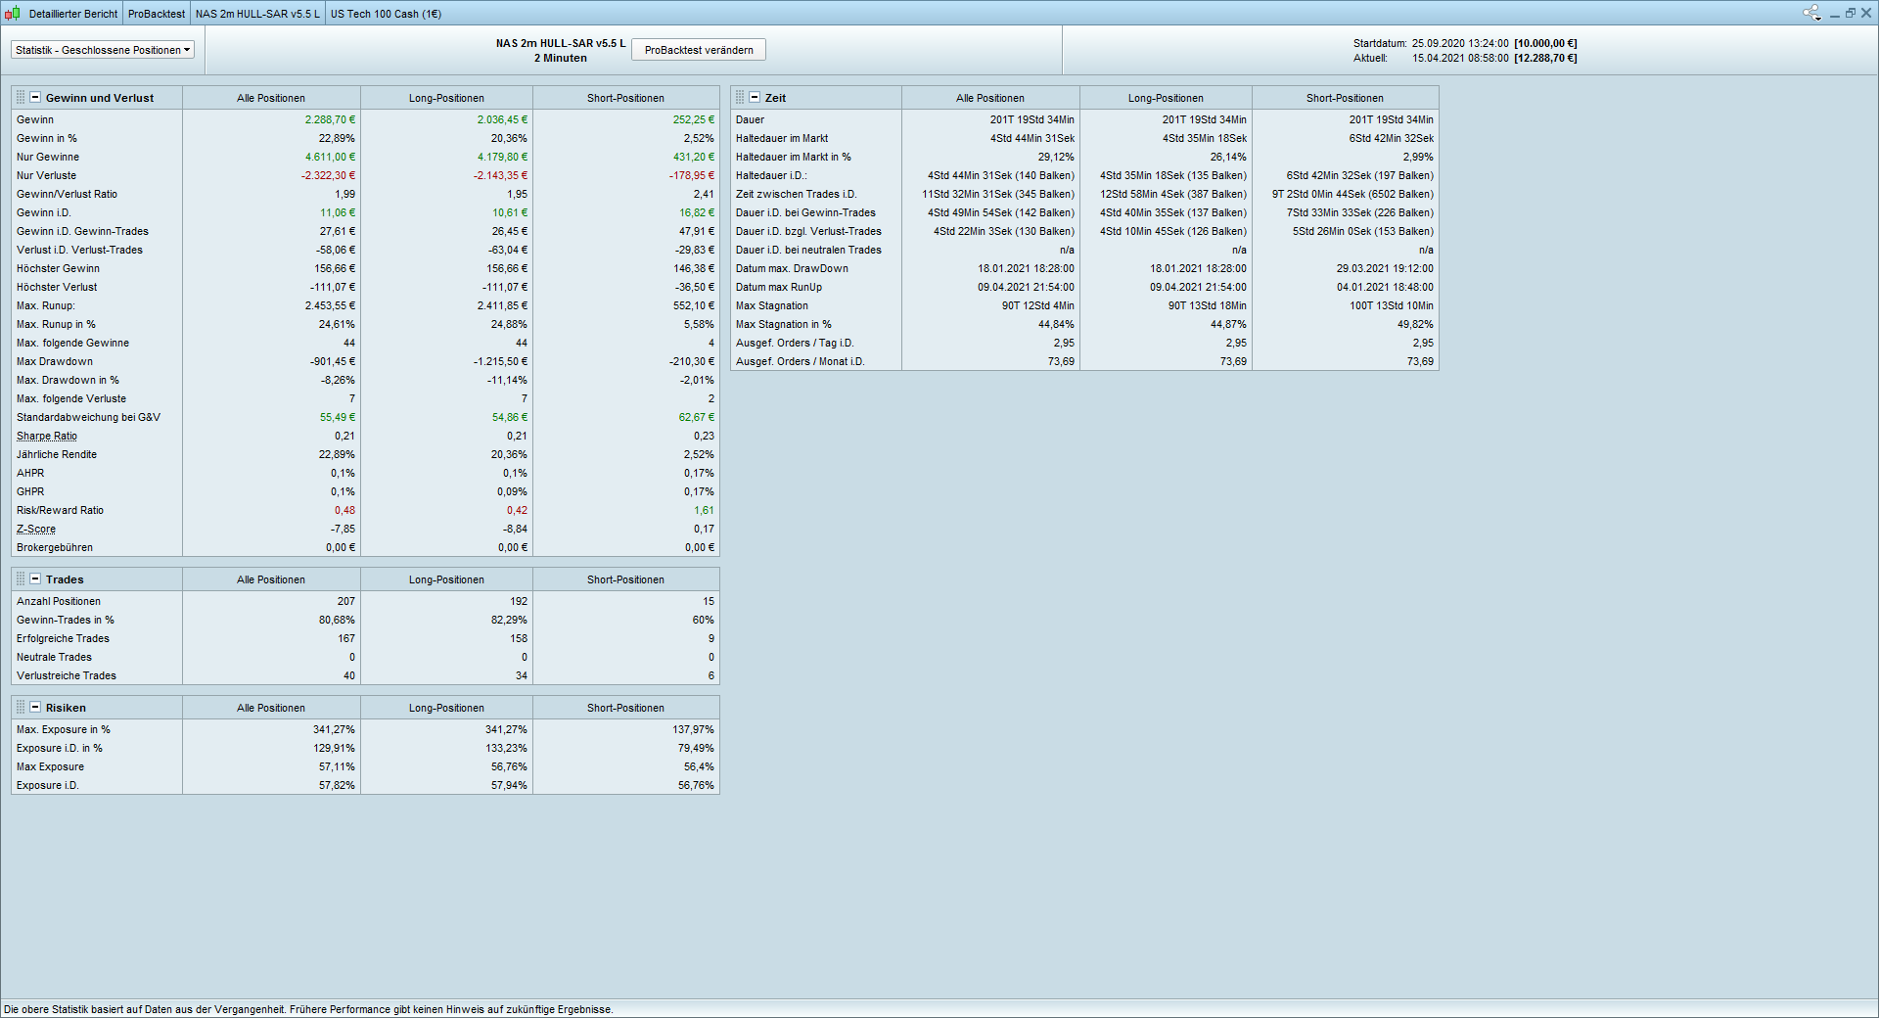This screenshot has height=1018, width=1879.
Task: Select the Gewinn in % row label
Action: pyautogui.click(x=47, y=139)
